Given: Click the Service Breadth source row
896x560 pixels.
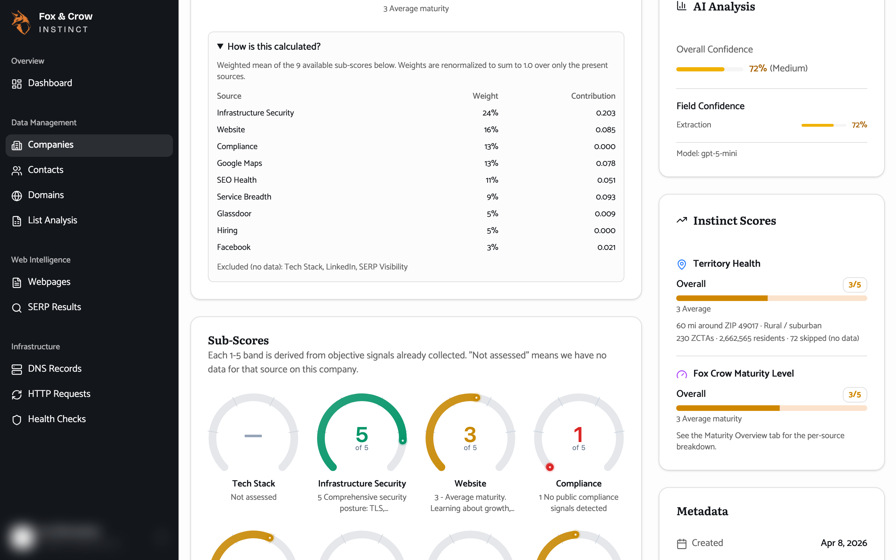Looking at the screenshot, I should [416, 197].
